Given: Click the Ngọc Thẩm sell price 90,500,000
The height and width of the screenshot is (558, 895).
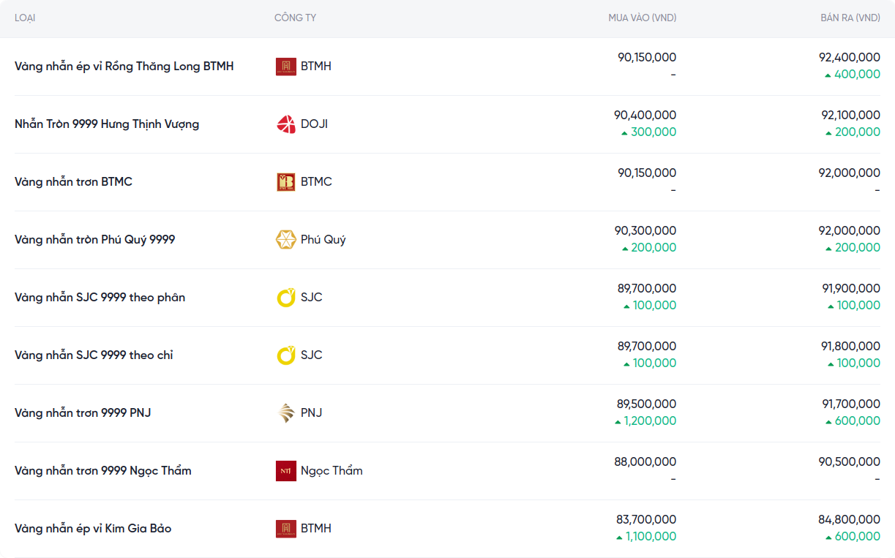Looking at the screenshot, I should pyautogui.click(x=850, y=461).
